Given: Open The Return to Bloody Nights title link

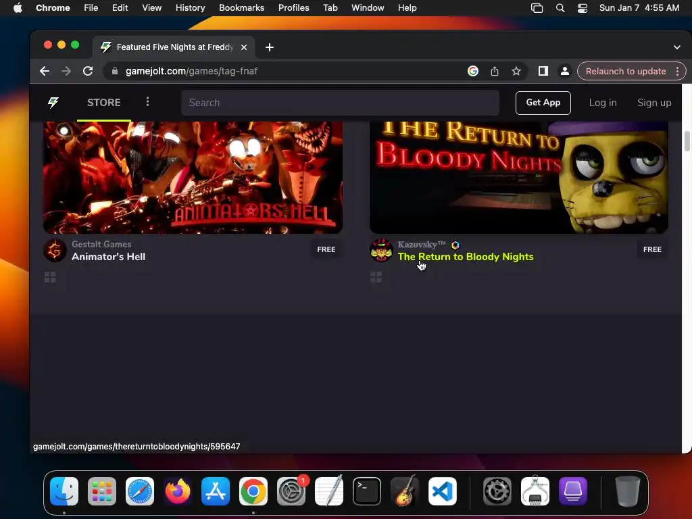Looking at the screenshot, I should coord(466,256).
